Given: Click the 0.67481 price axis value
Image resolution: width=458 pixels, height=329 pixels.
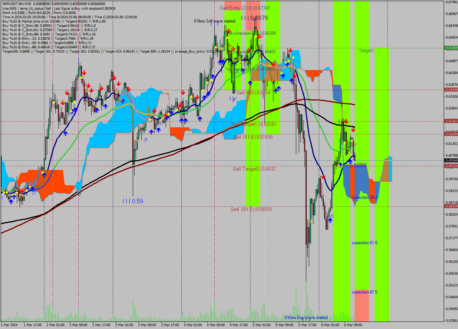Looking at the screenshot, I should coord(451,2).
